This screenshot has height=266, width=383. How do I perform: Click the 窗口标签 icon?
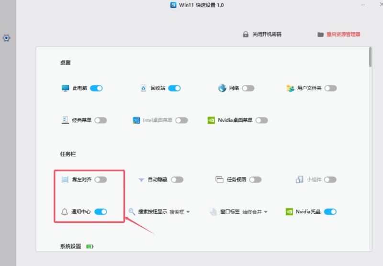point(213,212)
